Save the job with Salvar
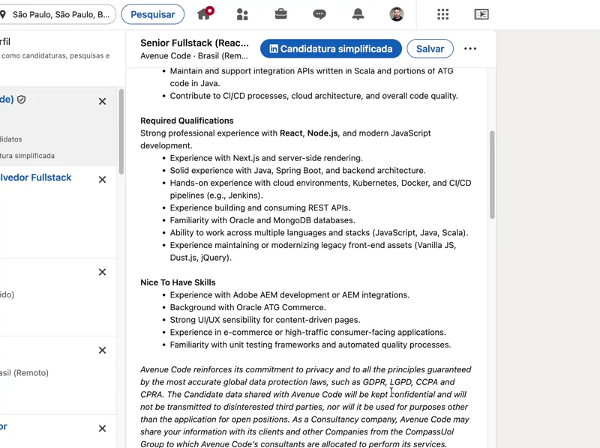Screen dimensions: 600x448 430,49
